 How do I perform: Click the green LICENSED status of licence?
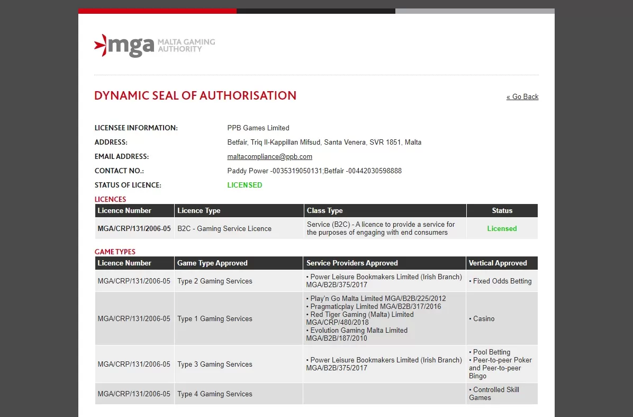[245, 185]
